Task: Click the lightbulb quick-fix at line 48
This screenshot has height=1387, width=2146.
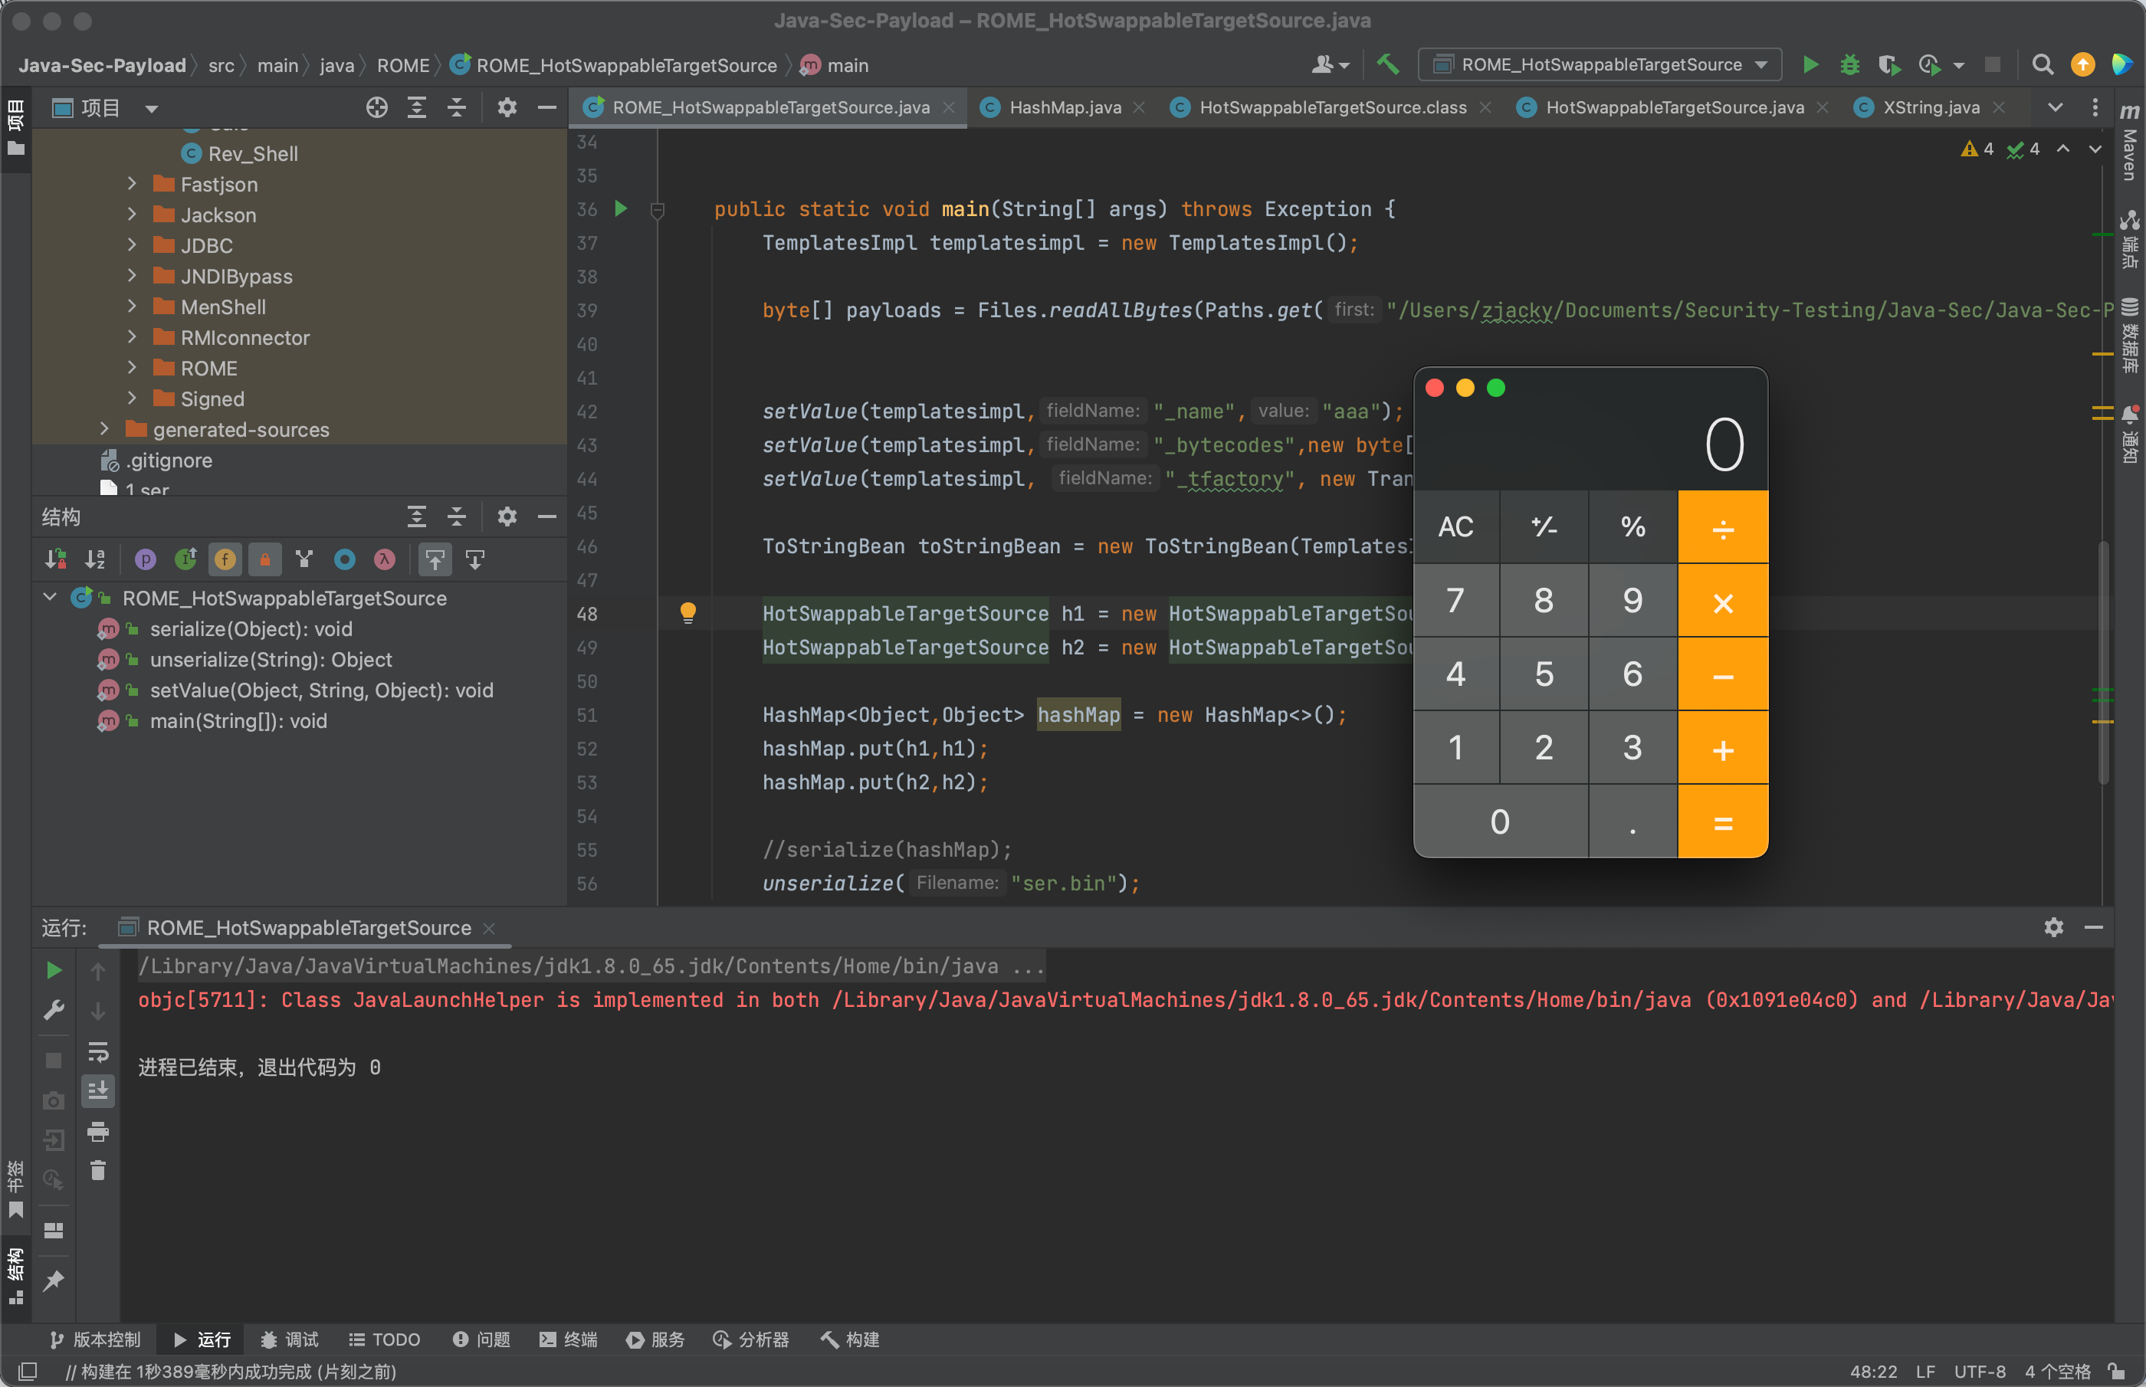Action: (688, 612)
